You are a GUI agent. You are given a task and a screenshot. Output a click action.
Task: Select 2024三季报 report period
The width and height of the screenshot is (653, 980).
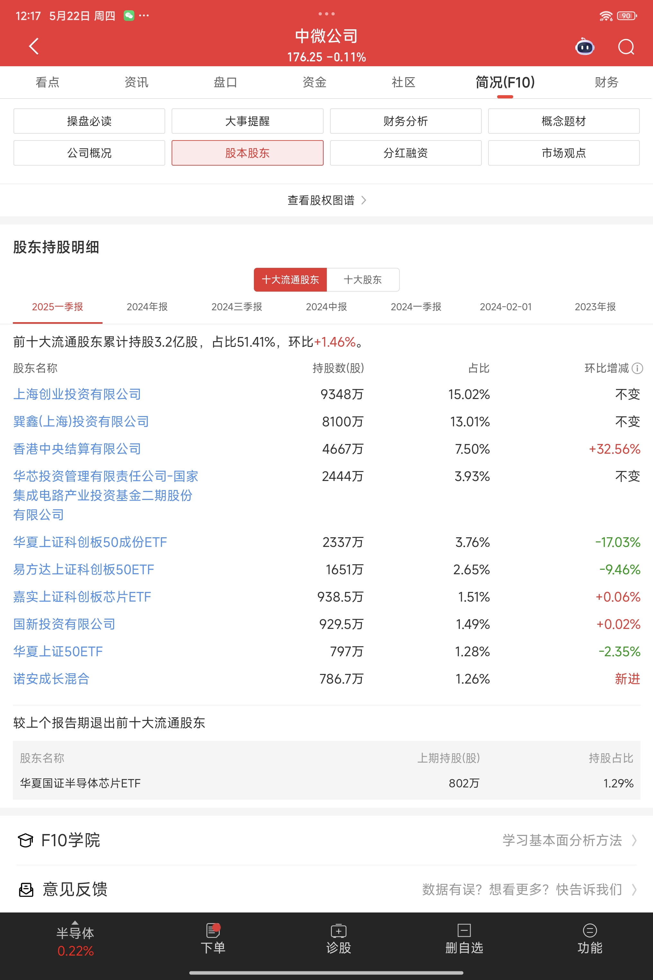[237, 307]
